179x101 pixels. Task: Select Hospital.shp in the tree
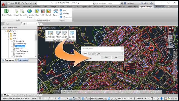click(x=20, y=46)
